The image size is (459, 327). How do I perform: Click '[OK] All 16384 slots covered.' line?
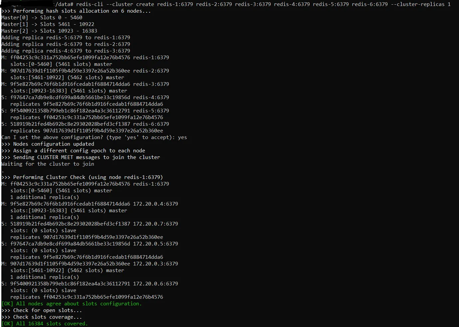pyautogui.click(x=45, y=324)
